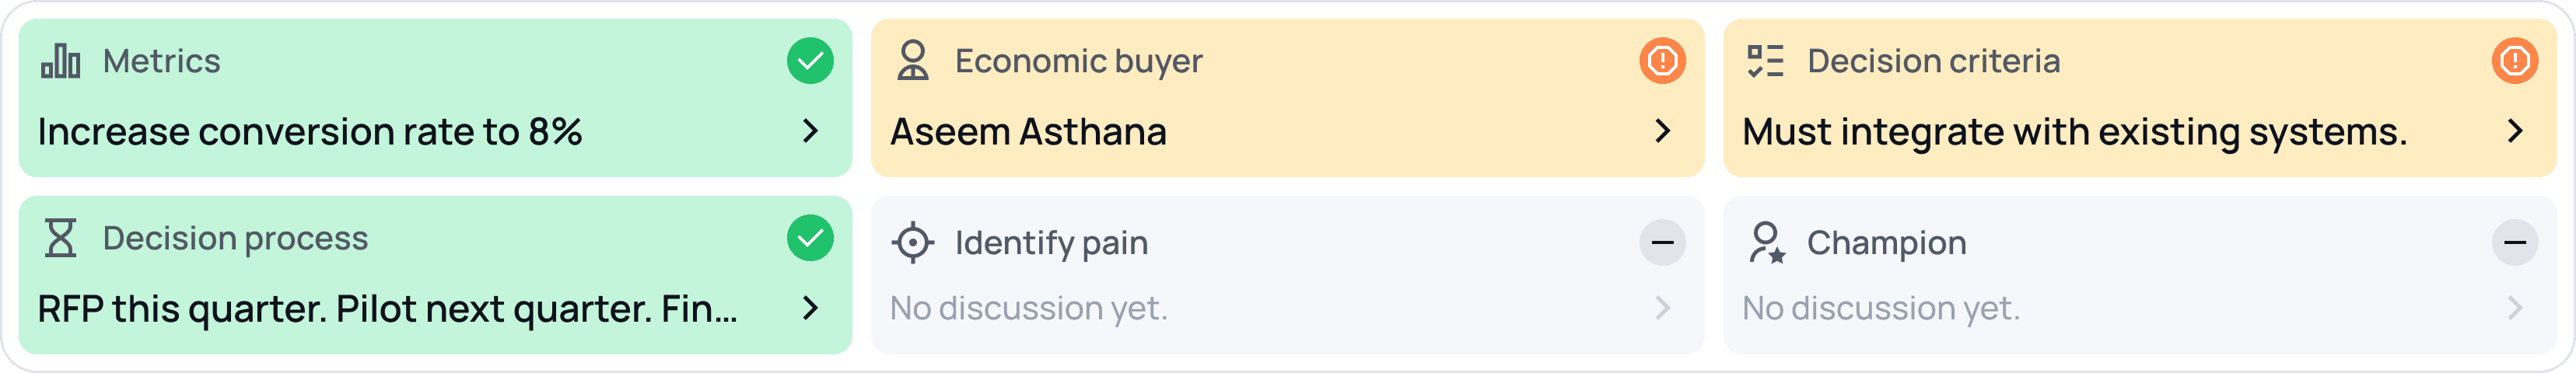Screen dimensions: 2576x373
Task: Click the orange alert icon on Decision criteria
Action: coord(2514,61)
